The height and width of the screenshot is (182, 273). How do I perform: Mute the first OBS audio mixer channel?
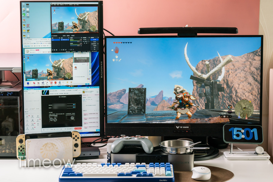pos(79,42)
